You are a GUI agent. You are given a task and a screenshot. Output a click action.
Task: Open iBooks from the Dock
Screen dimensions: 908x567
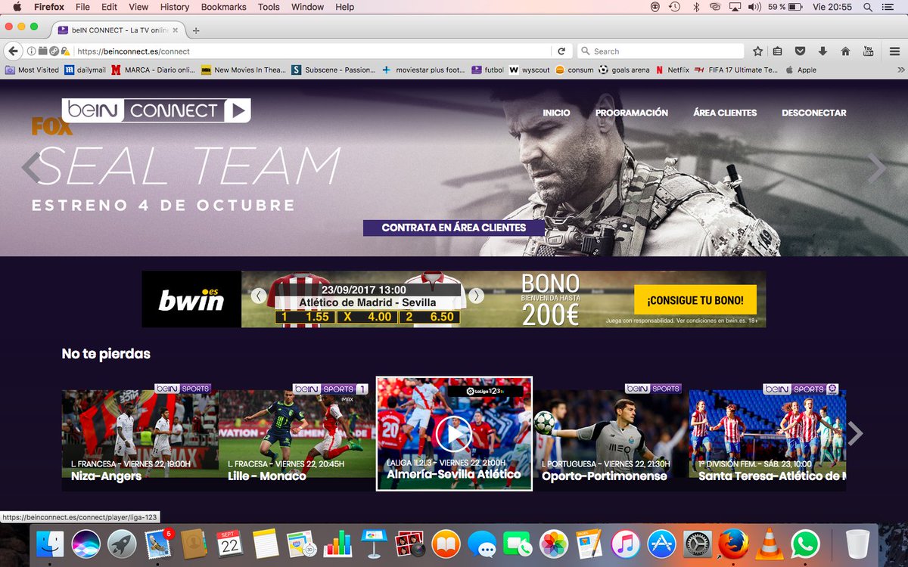pos(446,544)
